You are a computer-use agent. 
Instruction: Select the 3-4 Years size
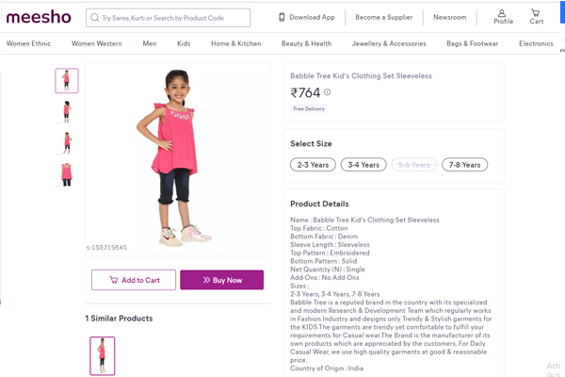363,165
